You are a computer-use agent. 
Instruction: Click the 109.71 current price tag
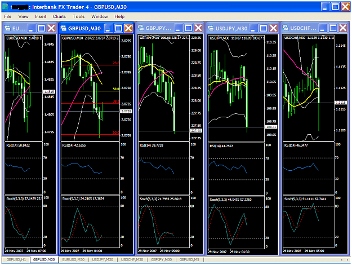(x=271, y=127)
